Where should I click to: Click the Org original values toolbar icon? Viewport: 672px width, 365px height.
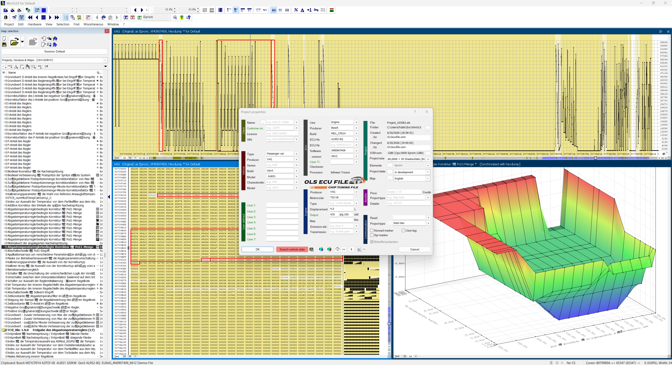316,10
